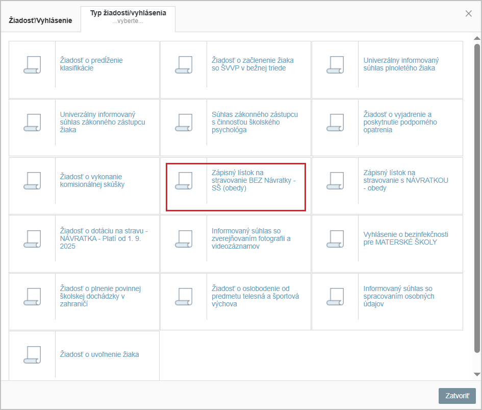Click the scrollbar up arrow
Screen dimensions: 482x410
click(x=477, y=38)
